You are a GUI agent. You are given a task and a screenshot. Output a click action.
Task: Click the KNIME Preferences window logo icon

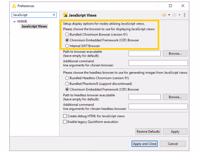click(x=14, y=6)
